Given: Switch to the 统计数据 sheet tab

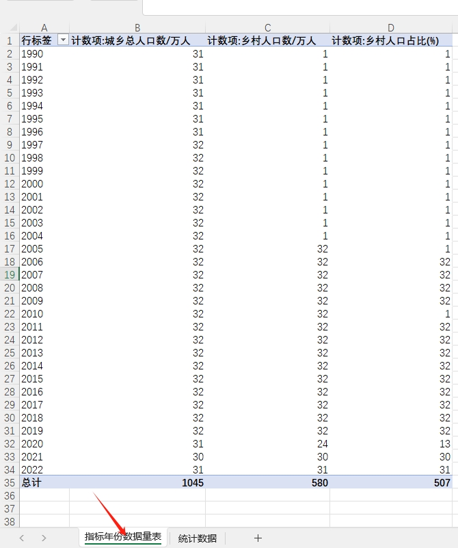Looking at the screenshot, I should tap(198, 538).
